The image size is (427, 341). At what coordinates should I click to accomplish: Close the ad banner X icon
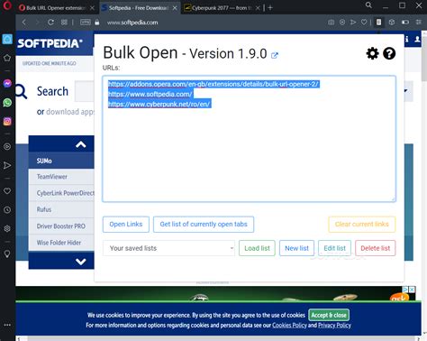point(413,290)
